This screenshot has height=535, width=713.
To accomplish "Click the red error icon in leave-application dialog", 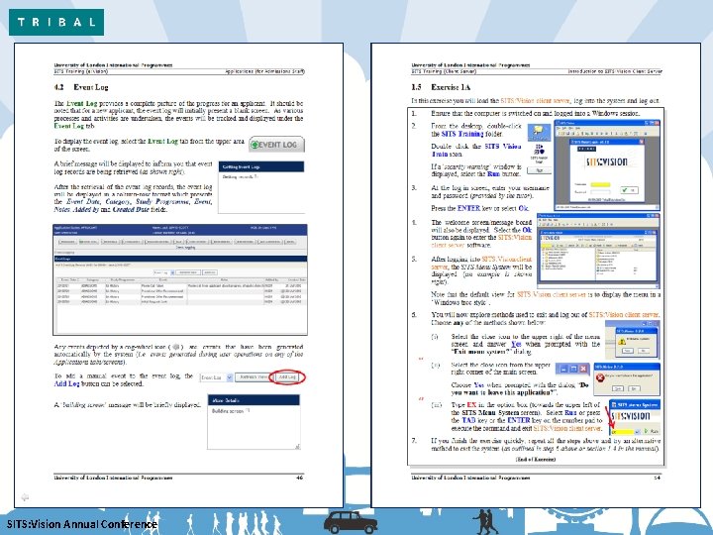I will coord(600,377).
